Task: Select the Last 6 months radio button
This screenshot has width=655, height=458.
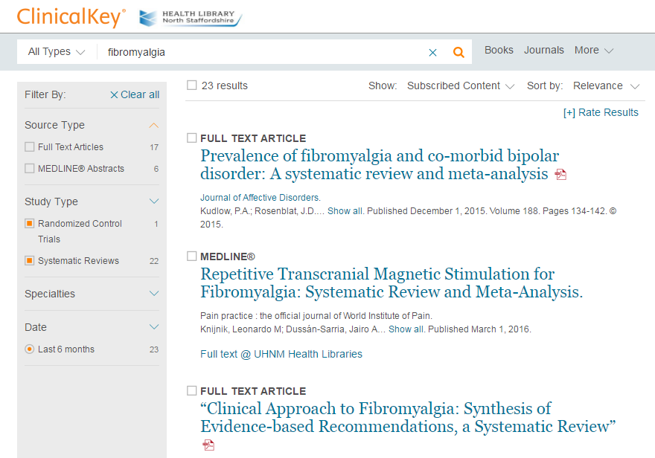Action: coord(30,349)
